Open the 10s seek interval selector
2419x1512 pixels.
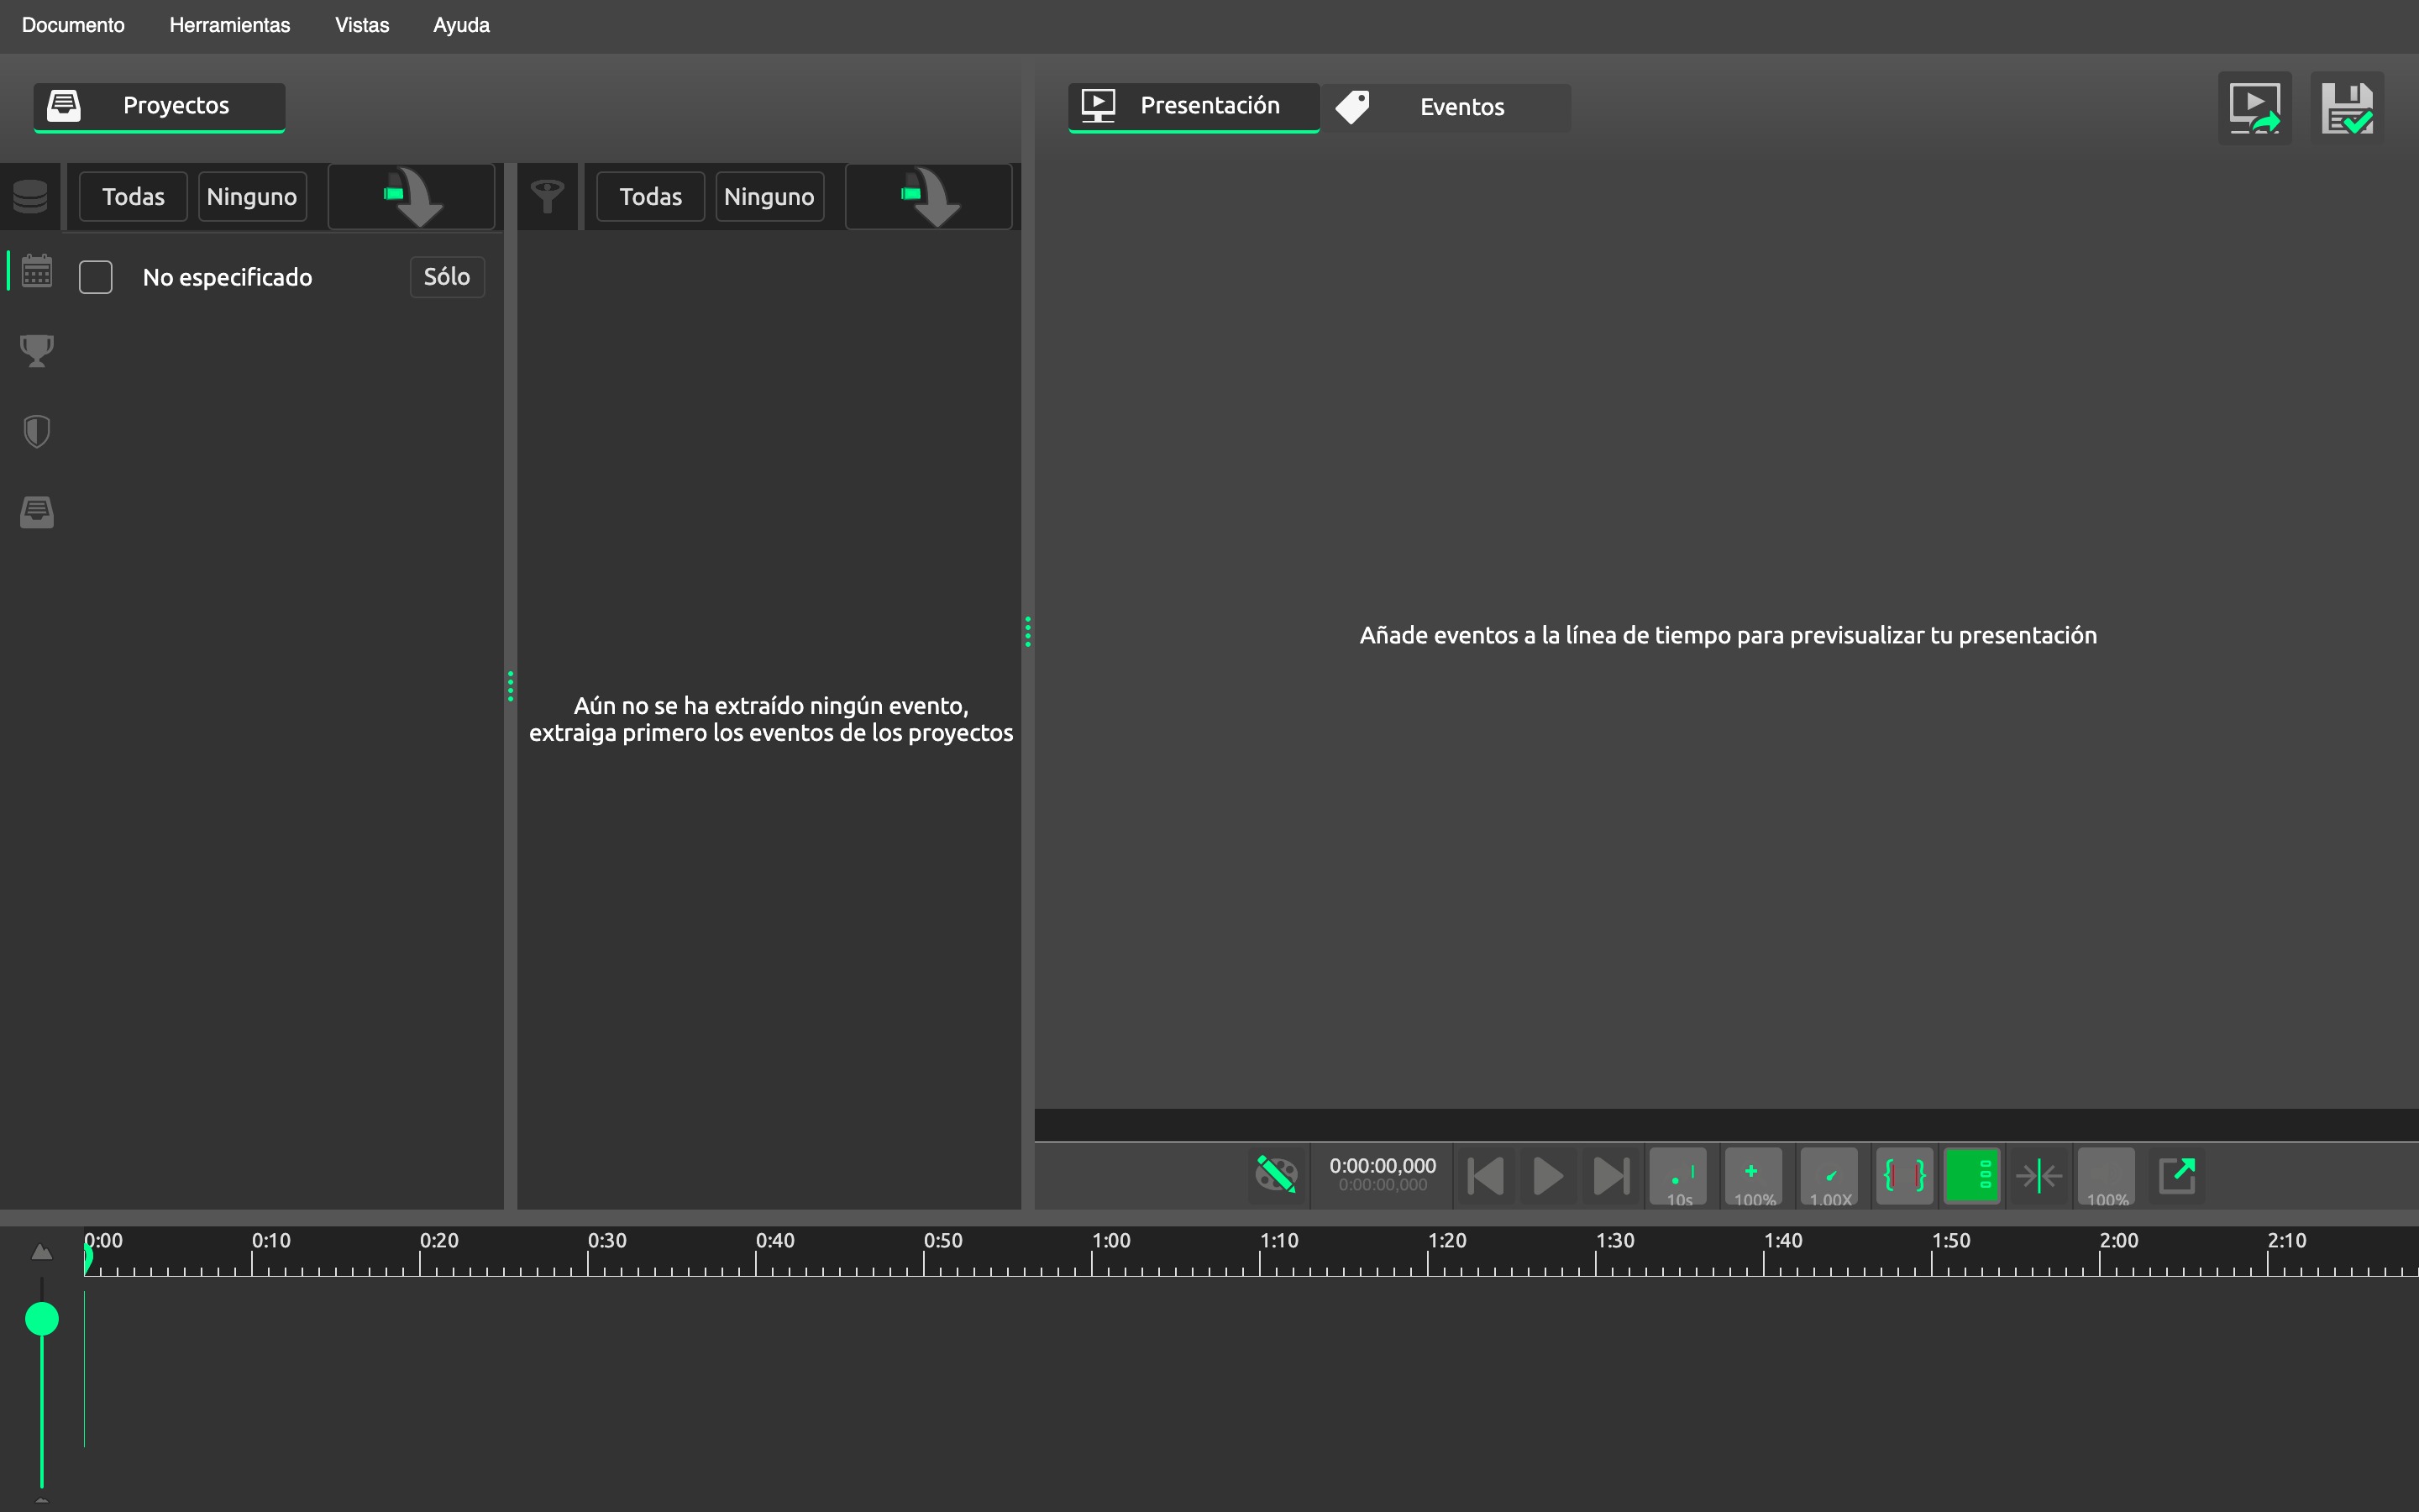(x=1679, y=1177)
